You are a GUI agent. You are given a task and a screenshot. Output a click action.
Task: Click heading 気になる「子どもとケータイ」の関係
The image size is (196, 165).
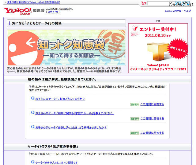coord(37,23)
